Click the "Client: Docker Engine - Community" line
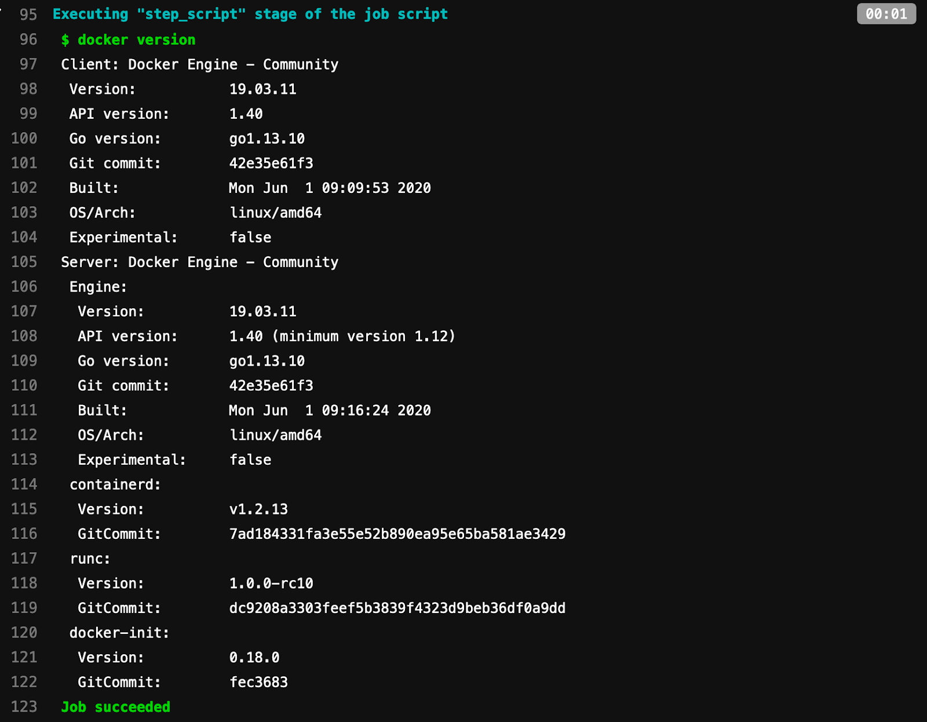 click(200, 64)
